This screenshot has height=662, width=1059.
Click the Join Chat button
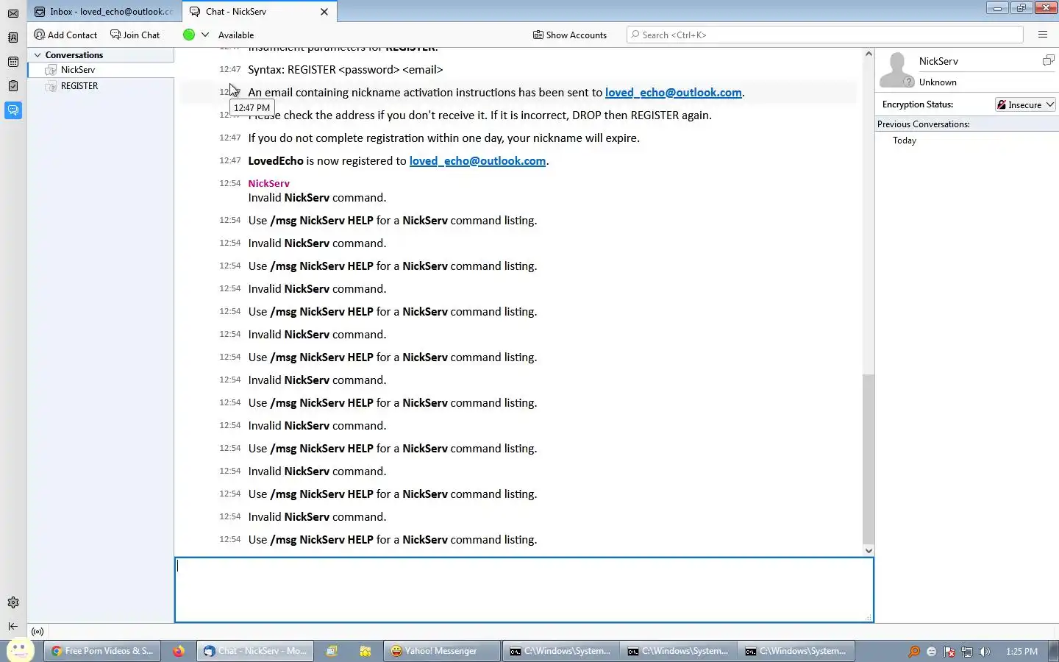(x=135, y=35)
